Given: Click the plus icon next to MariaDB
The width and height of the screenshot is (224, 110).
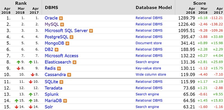Looking at the screenshot, I should 65,101.
